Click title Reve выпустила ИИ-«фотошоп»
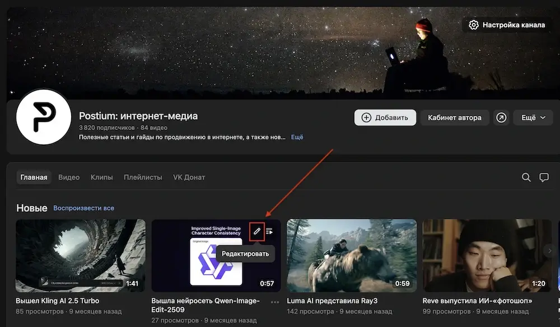Screen dimensions: 560x327 pyautogui.click(x=477, y=301)
